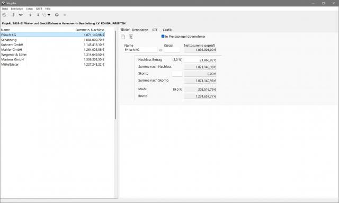
Task: Click the Summe nach Skonto value field
Action: [200, 81]
